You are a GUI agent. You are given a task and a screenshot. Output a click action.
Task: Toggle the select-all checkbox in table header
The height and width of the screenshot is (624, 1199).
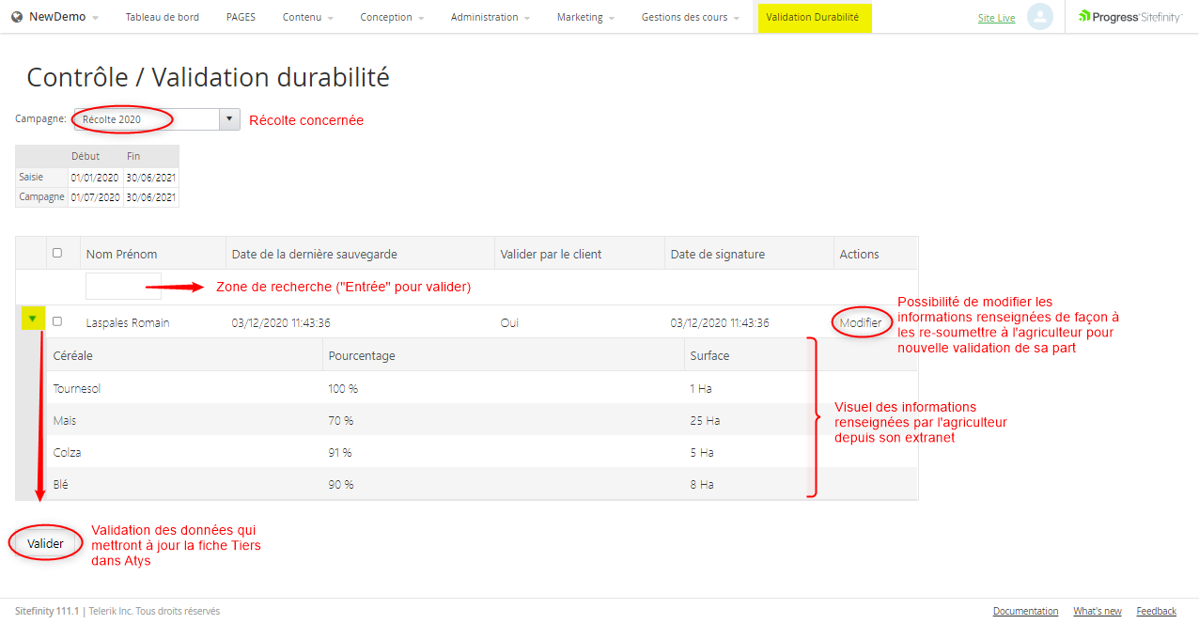[x=57, y=253]
